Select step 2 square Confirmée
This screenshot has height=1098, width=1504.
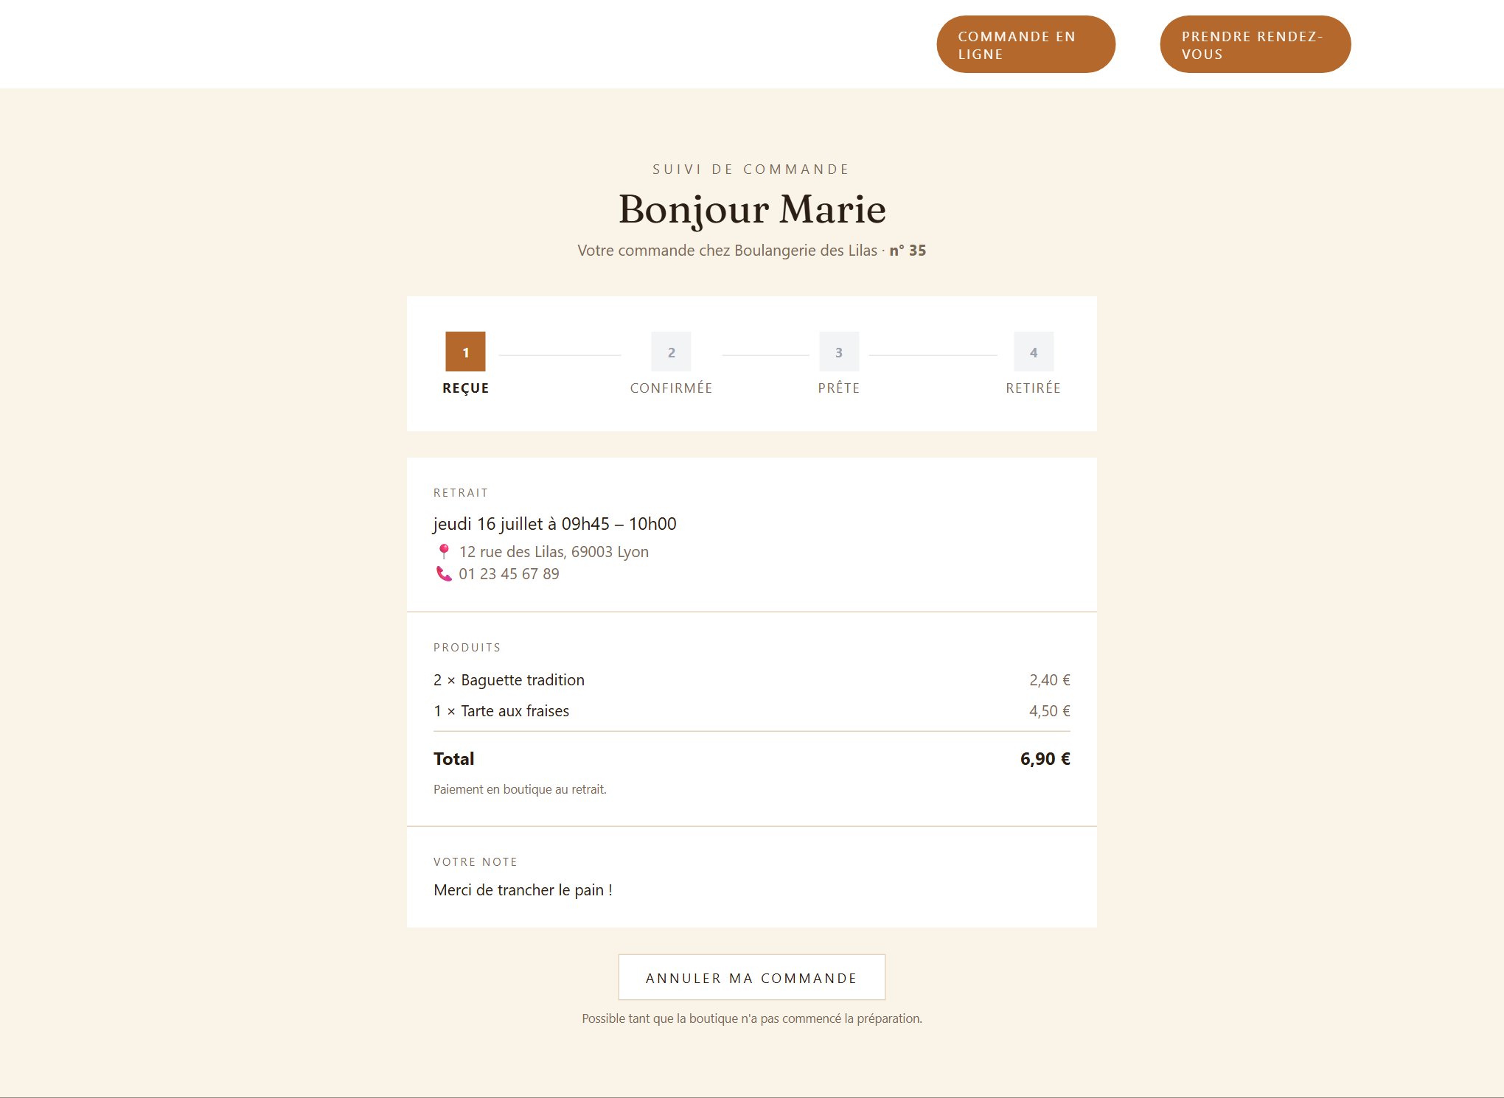click(x=671, y=352)
